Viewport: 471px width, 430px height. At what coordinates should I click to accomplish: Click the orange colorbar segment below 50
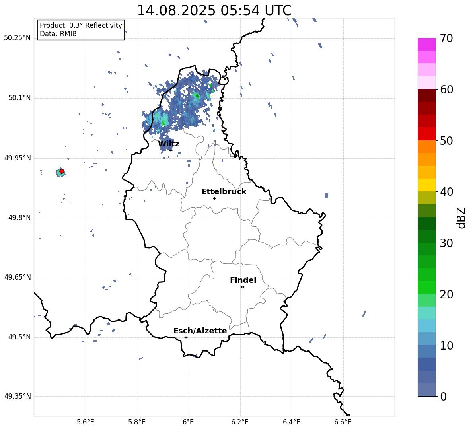(x=426, y=147)
